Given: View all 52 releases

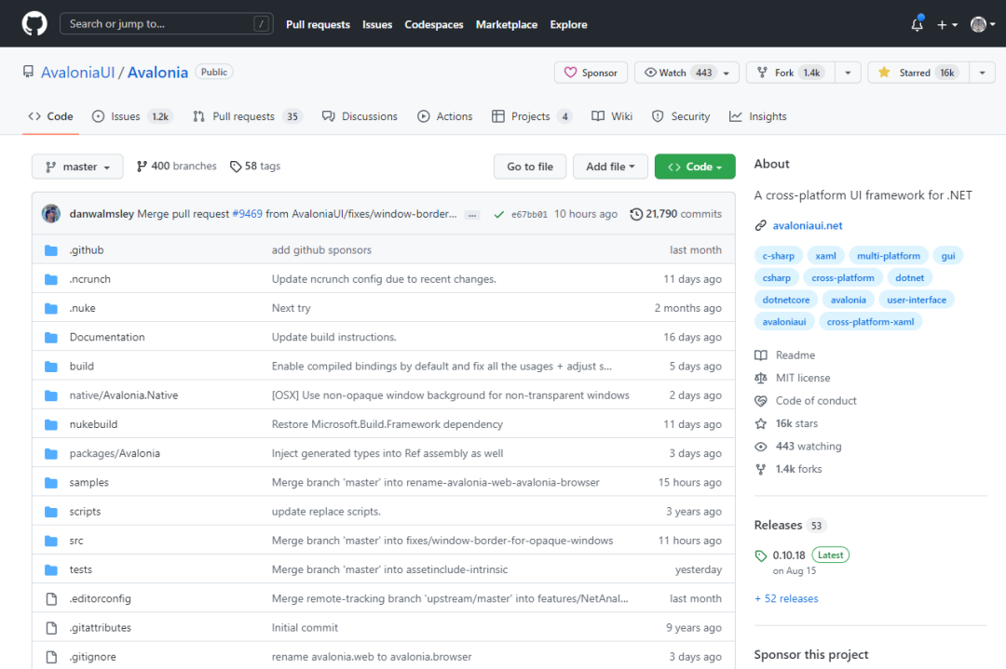Looking at the screenshot, I should click(x=786, y=598).
